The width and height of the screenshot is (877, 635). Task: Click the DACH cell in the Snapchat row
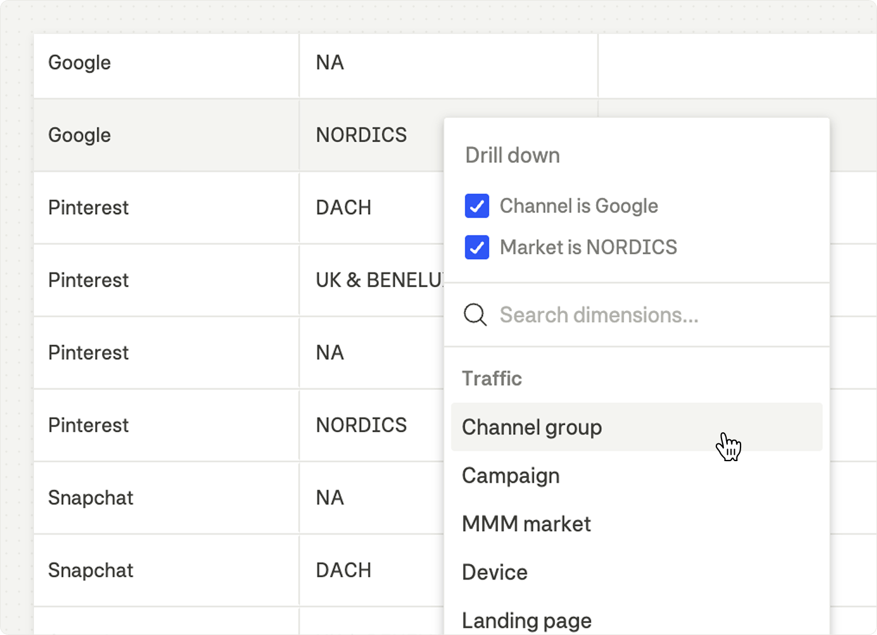coord(343,571)
